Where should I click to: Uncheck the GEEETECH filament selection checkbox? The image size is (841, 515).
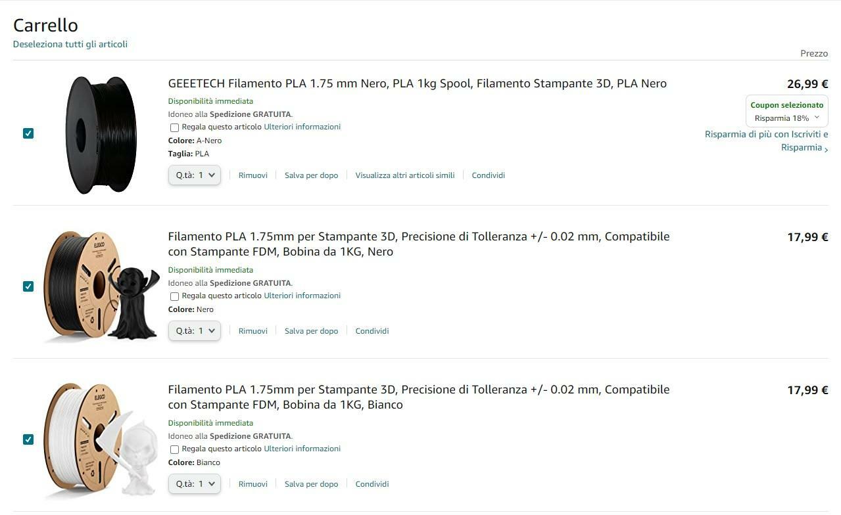click(28, 133)
